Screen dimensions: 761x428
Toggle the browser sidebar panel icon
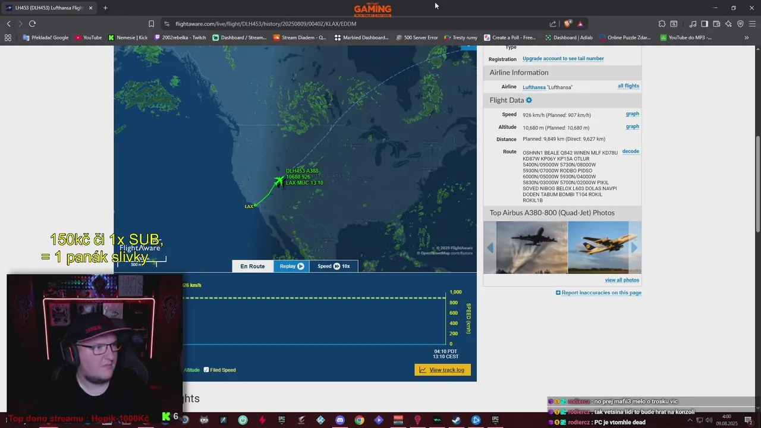click(705, 24)
